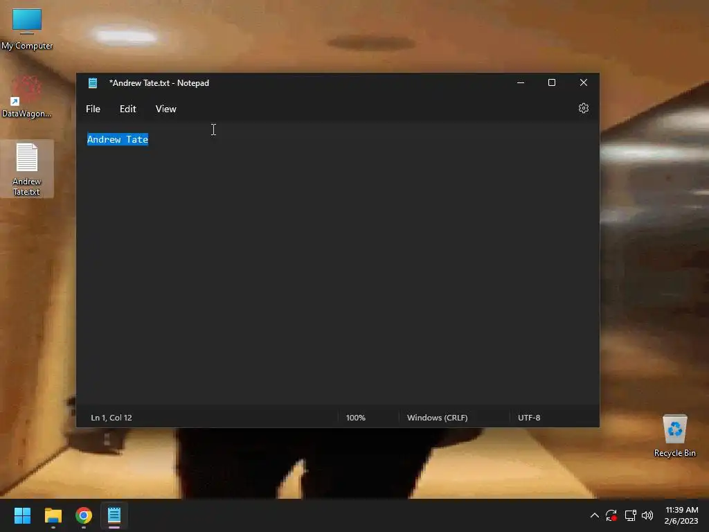Image resolution: width=709 pixels, height=532 pixels.
Task: Open the volume speaker tray icon
Action: point(647,515)
